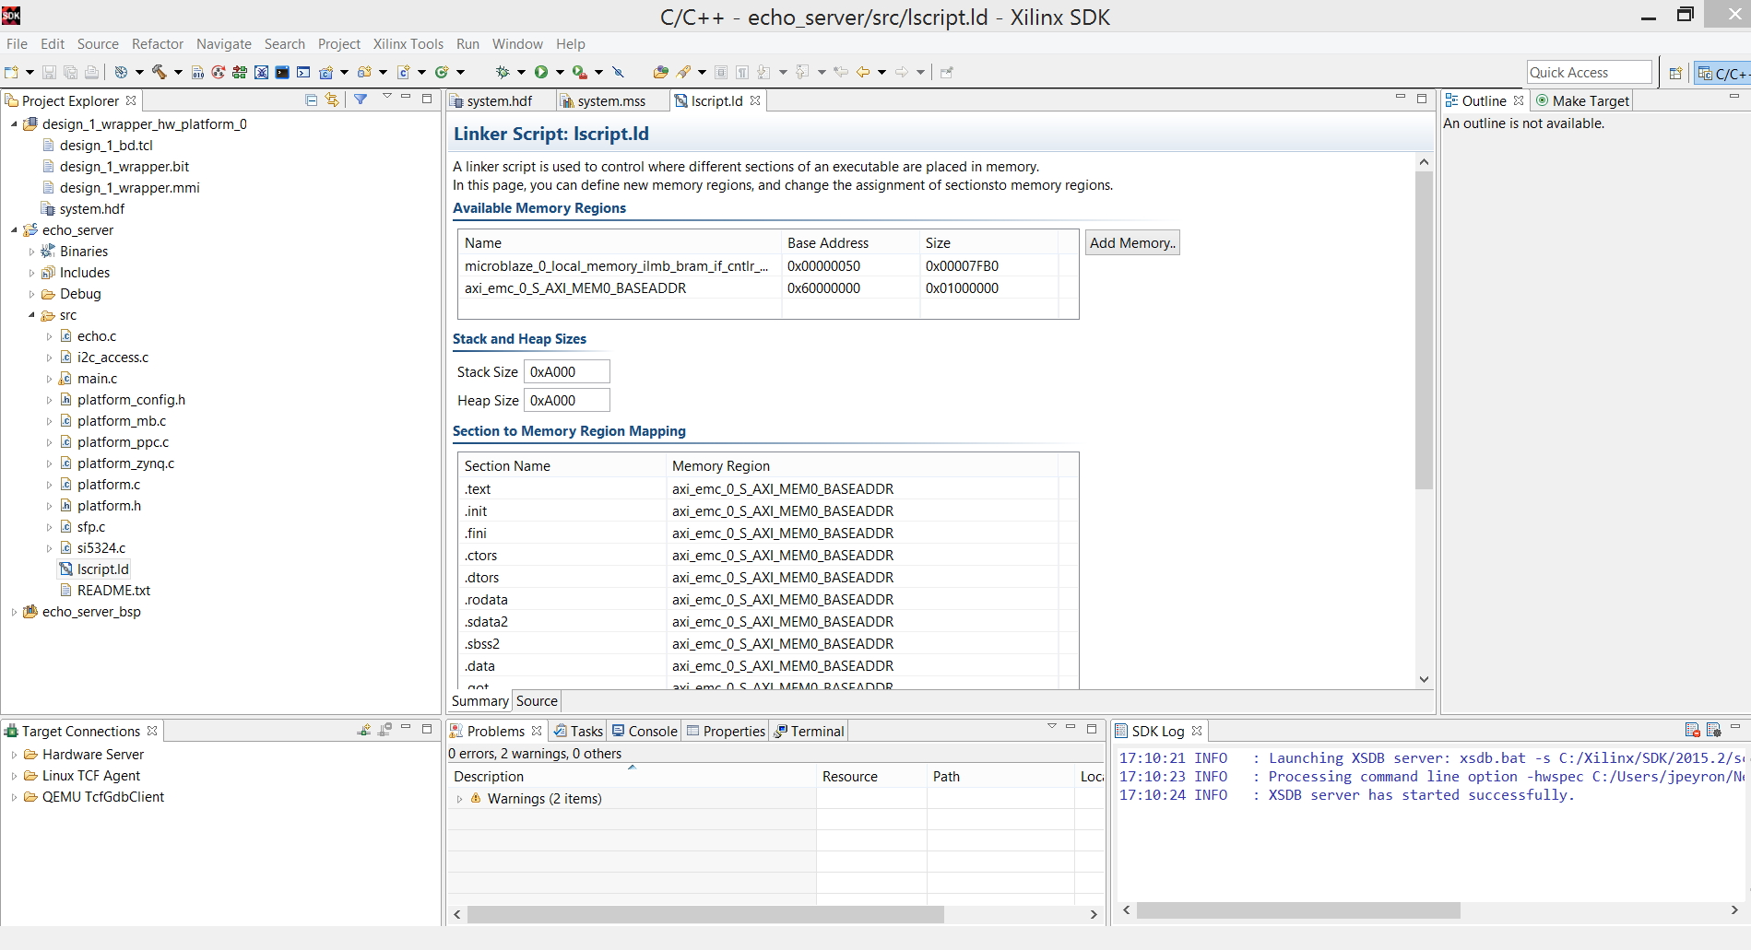Click the Back navigation arrow icon
The image size is (1751, 950).
tap(863, 72)
